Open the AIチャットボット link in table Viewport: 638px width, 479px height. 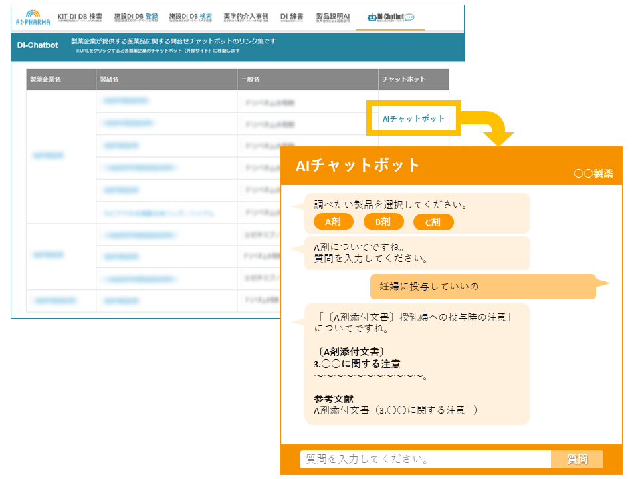coord(413,119)
